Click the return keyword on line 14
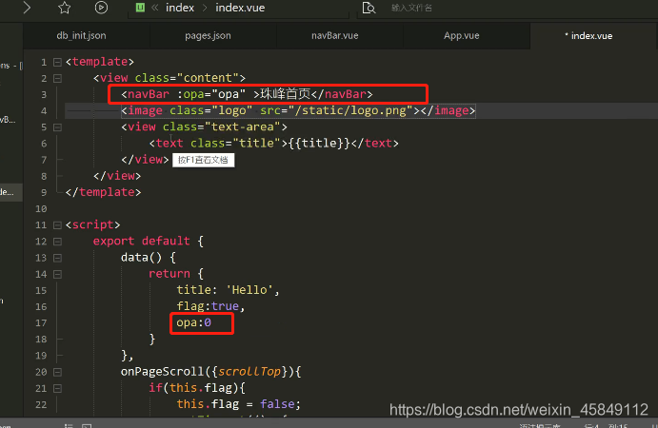 169,274
